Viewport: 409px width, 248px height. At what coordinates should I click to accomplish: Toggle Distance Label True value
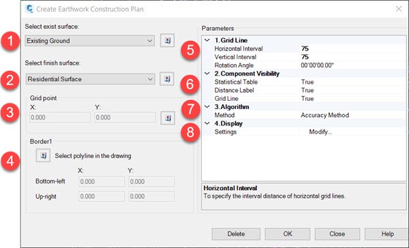(307, 90)
